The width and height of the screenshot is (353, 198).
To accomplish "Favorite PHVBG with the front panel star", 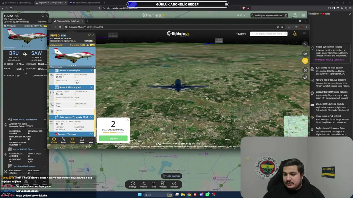I will point(89,35).
